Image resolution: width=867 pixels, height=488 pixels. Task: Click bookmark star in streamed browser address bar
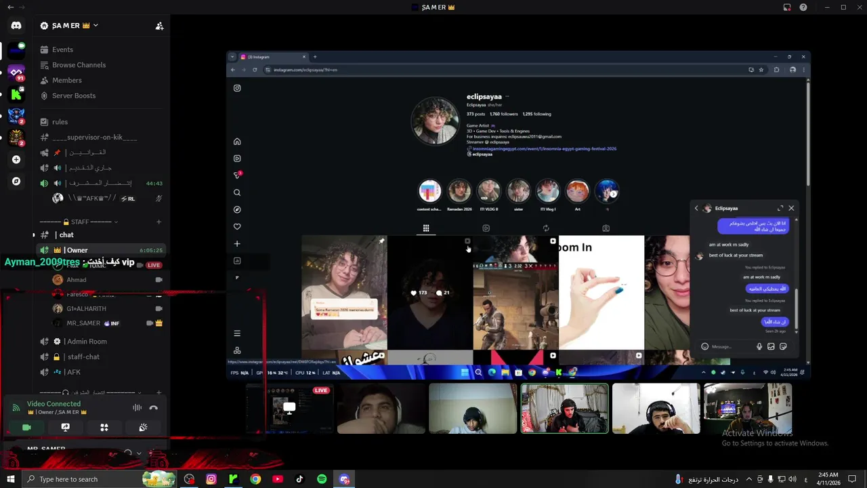(x=761, y=70)
